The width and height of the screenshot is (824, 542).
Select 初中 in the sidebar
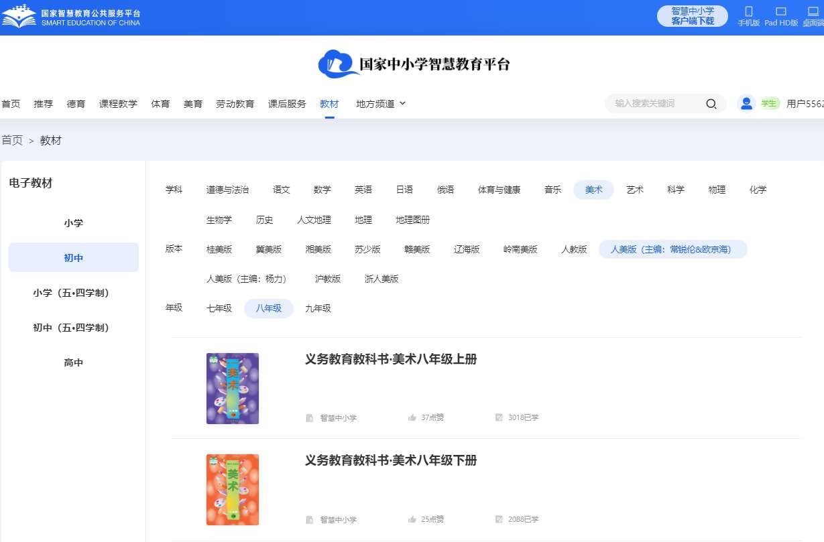pos(74,258)
